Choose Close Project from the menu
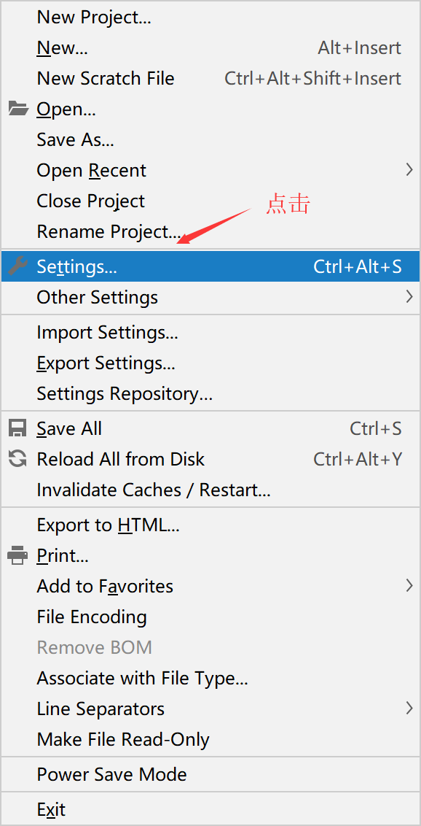This screenshot has width=421, height=826. pyautogui.click(x=90, y=201)
